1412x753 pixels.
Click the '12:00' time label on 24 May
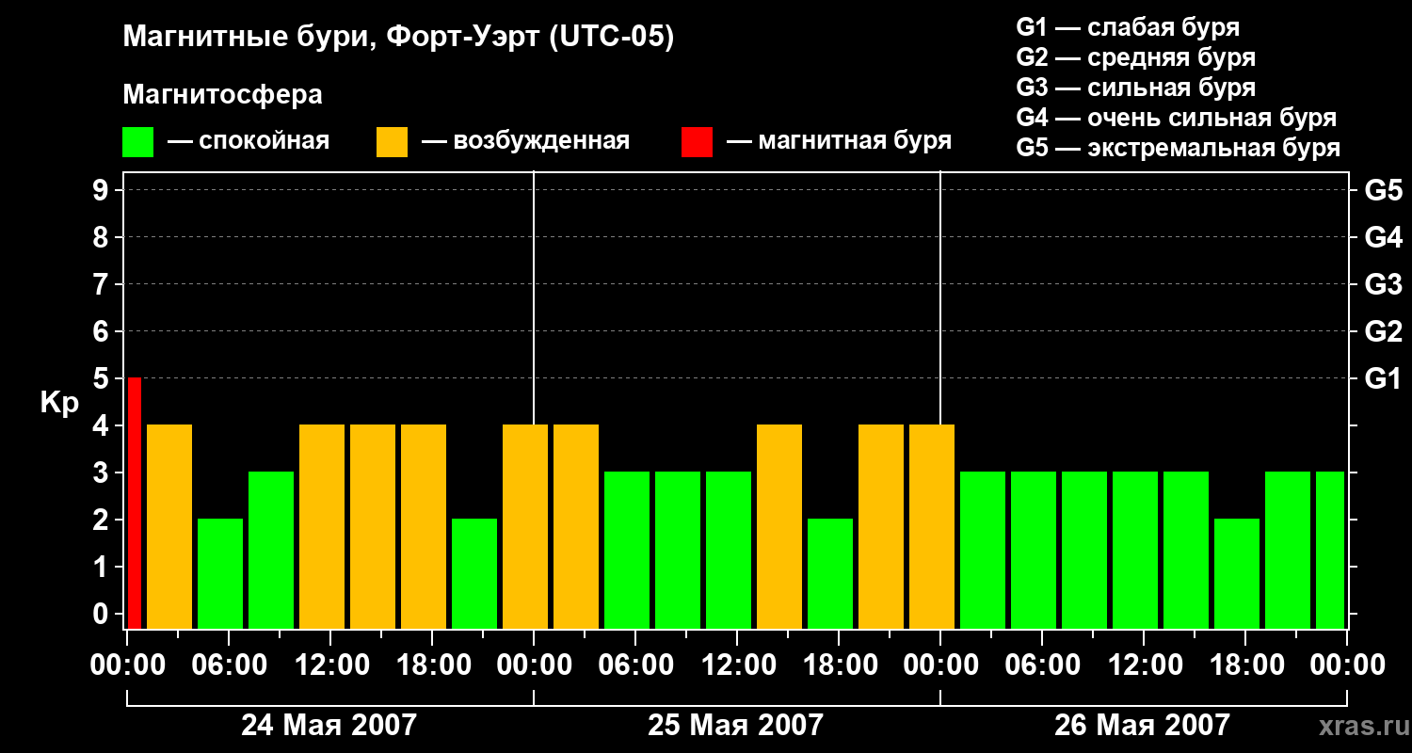click(x=330, y=665)
